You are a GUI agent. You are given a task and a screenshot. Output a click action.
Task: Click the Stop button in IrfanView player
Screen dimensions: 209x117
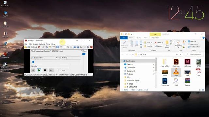coord(45,70)
